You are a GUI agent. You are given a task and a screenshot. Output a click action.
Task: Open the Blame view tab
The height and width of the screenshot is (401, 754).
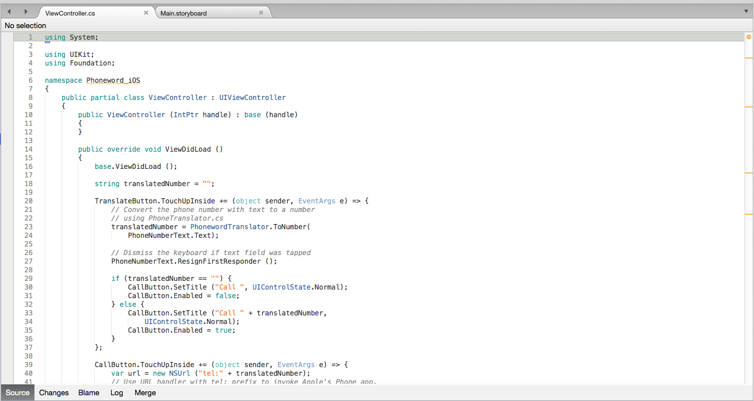[89, 393]
